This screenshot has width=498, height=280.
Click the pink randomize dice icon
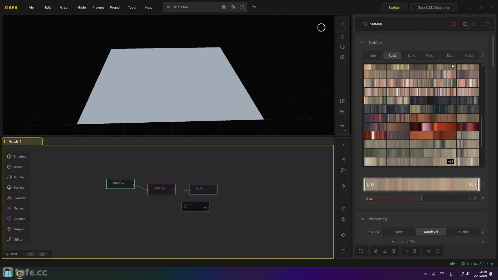[x=453, y=24]
